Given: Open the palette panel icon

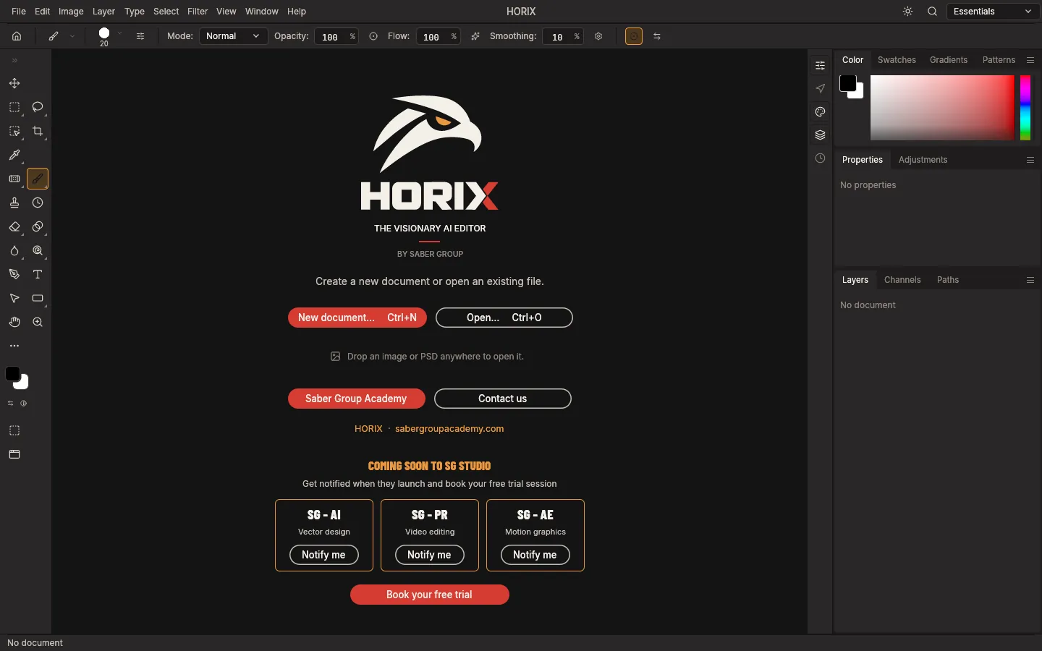Looking at the screenshot, I should tap(820, 112).
